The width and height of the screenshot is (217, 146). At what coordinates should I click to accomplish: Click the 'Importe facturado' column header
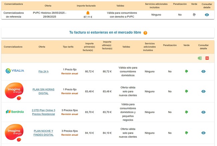[86, 6]
